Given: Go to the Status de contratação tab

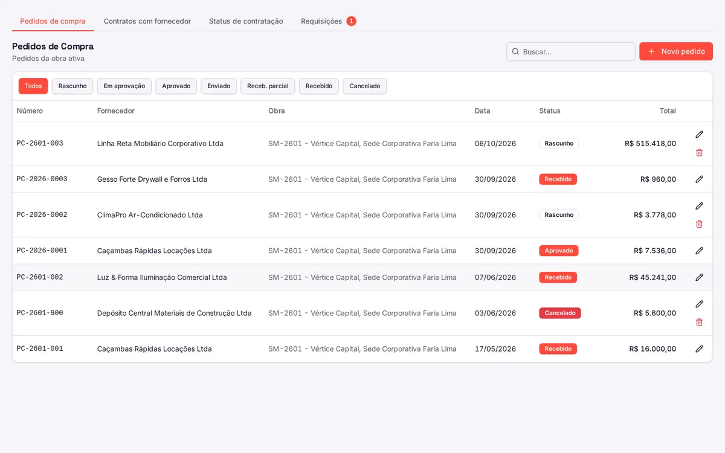Looking at the screenshot, I should (246, 21).
